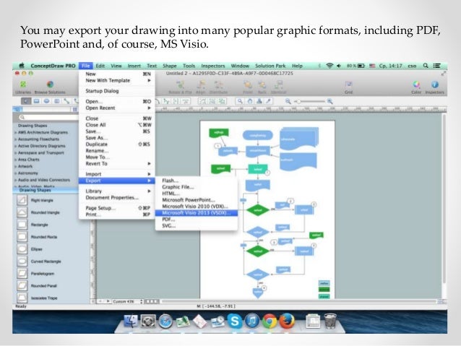This screenshot has height=346, width=461.
Task: Select the hand pan tool
Action: click(x=249, y=101)
